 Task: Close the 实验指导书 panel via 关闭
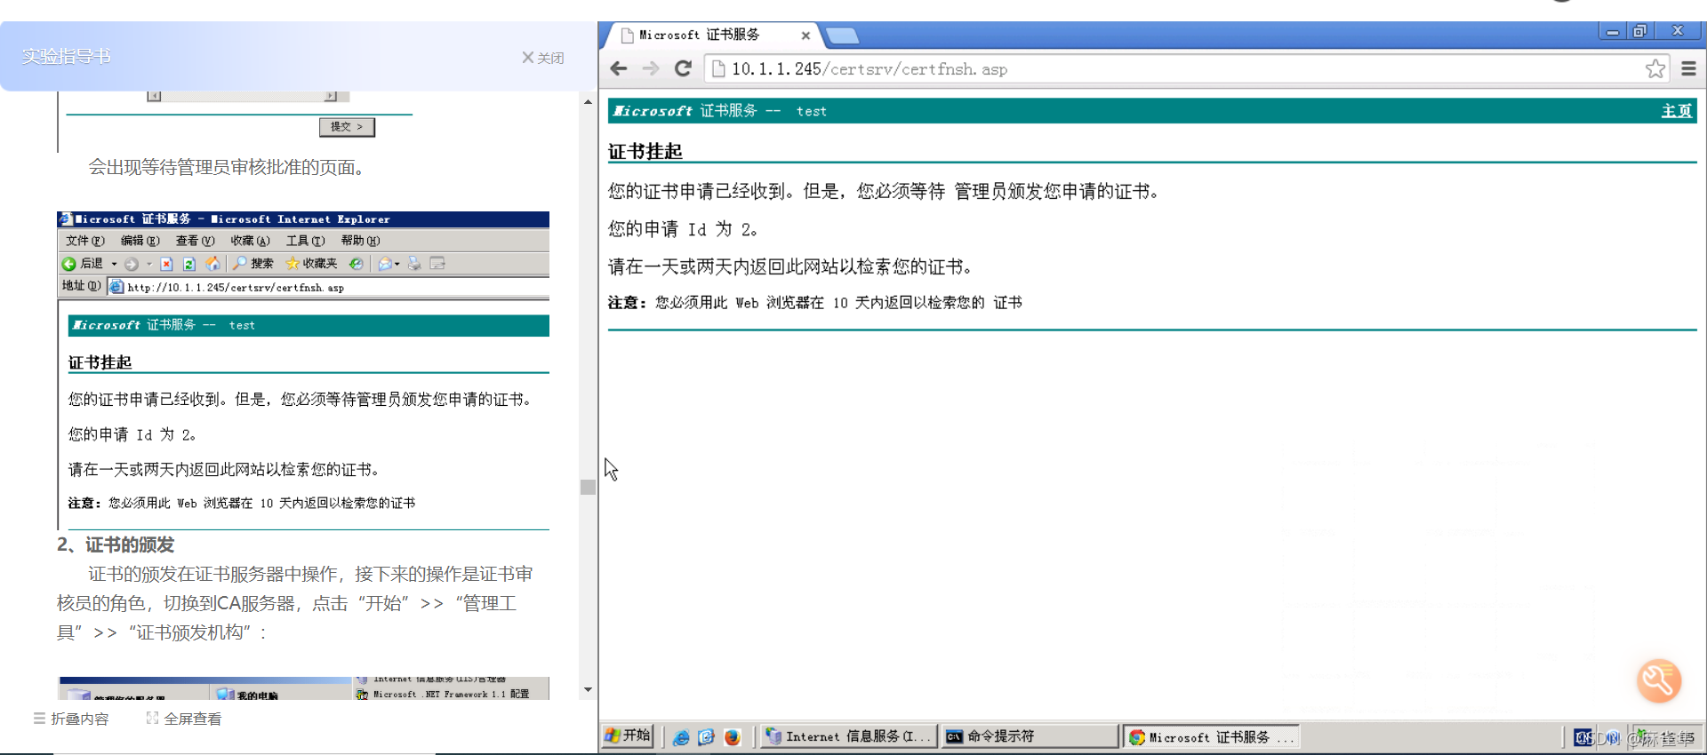coord(543,58)
